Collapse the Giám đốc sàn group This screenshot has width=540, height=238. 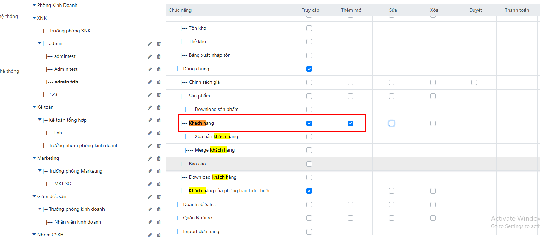pyautogui.click(x=34, y=197)
